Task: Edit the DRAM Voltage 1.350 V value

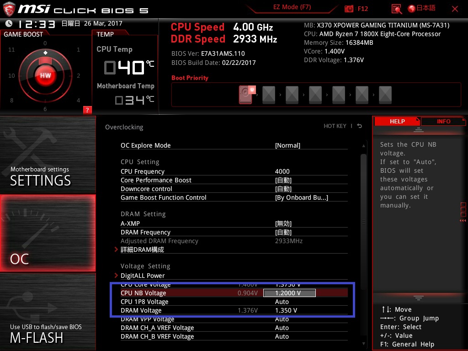Action: (286, 310)
